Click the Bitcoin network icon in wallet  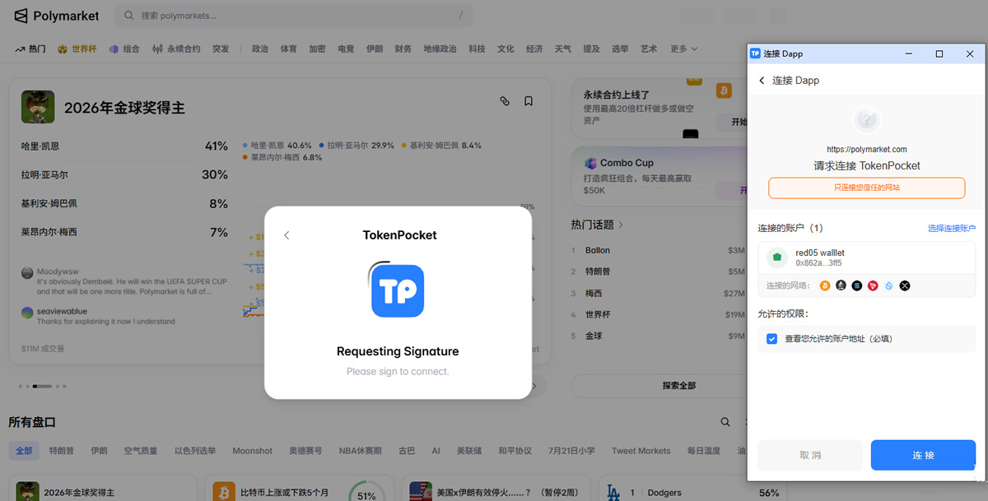pyautogui.click(x=825, y=285)
